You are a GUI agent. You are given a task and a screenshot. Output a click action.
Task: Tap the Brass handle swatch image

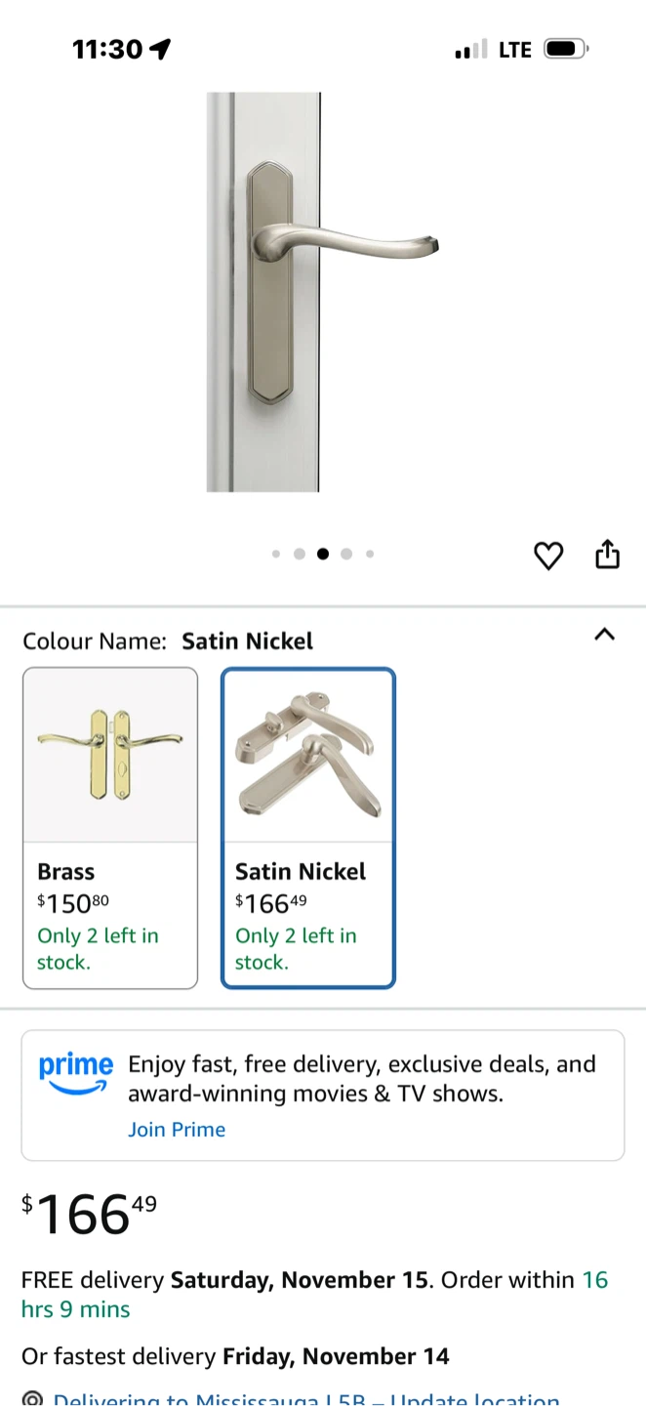[x=110, y=754]
